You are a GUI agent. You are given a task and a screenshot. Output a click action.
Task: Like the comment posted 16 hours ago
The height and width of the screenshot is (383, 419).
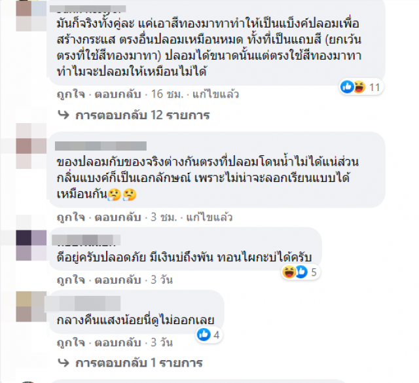click(71, 94)
